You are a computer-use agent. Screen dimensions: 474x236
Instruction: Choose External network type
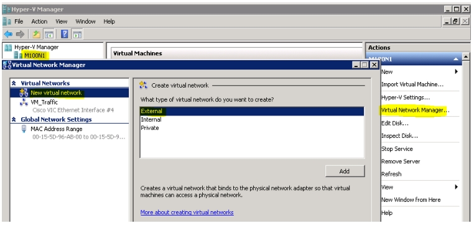click(x=252, y=111)
